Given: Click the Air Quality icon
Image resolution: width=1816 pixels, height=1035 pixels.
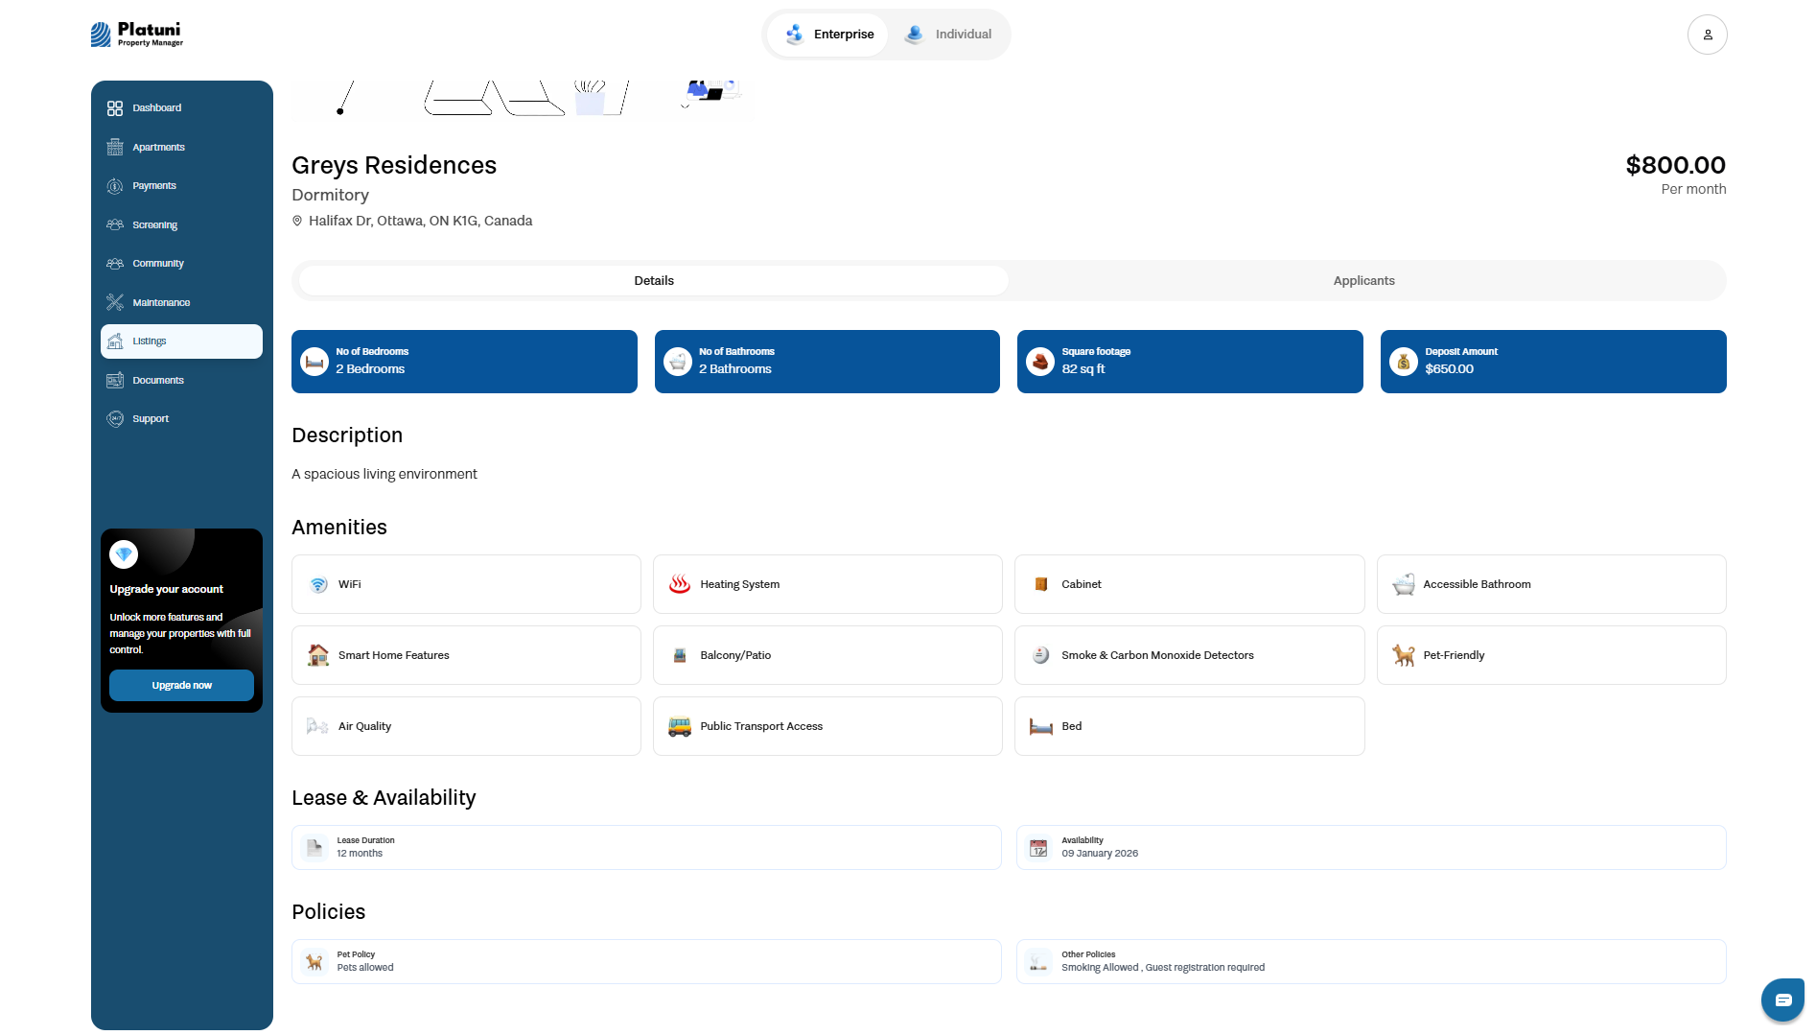Looking at the screenshot, I should coord(317,726).
